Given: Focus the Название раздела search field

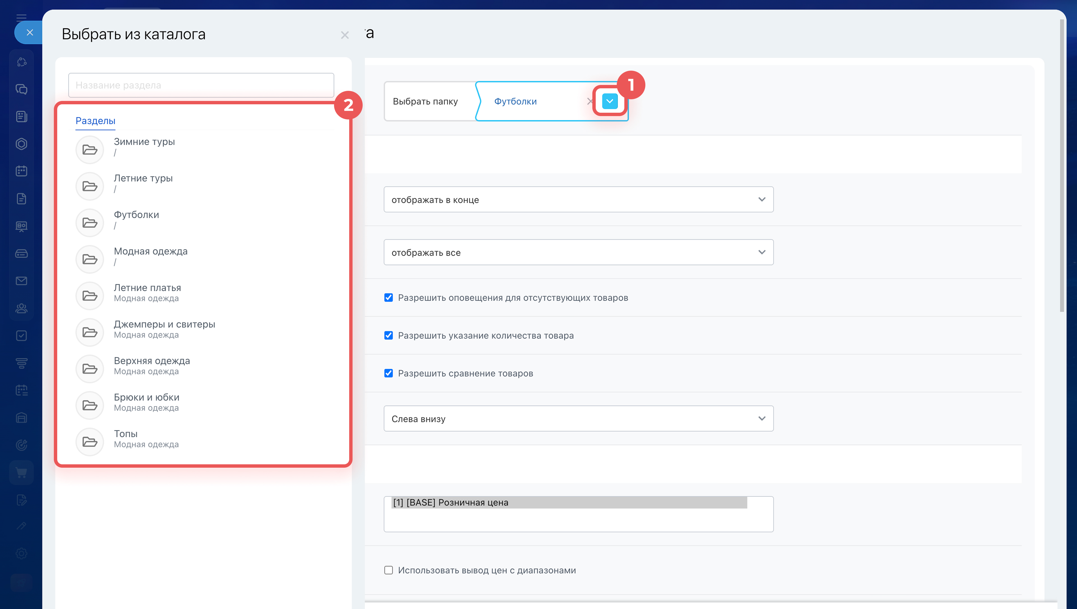Looking at the screenshot, I should pyautogui.click(x=201, y=85).
